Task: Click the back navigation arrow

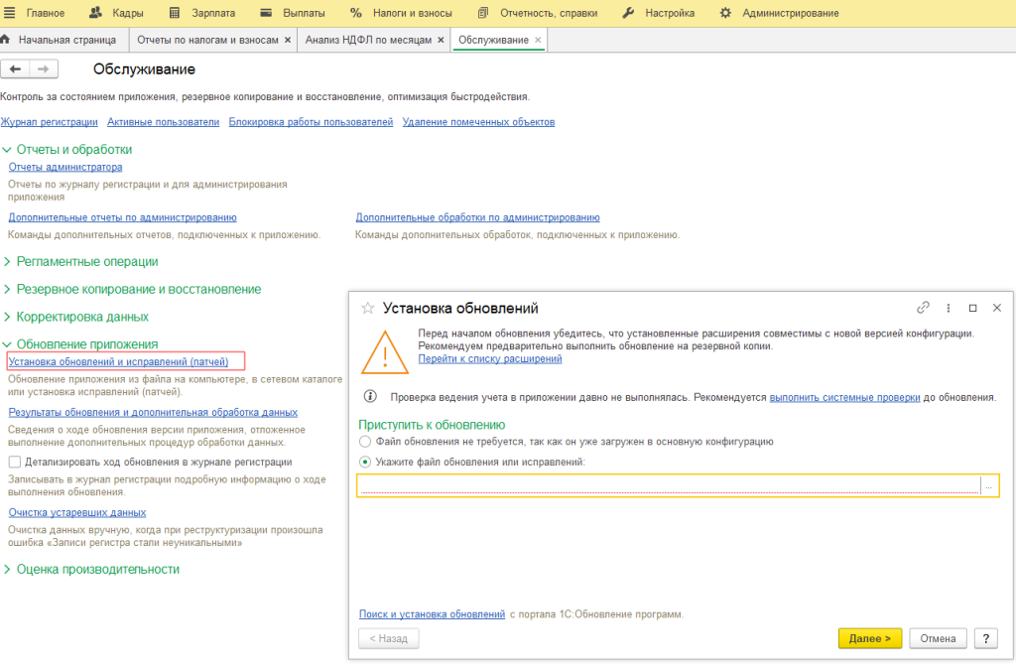Action: (16, 68)
